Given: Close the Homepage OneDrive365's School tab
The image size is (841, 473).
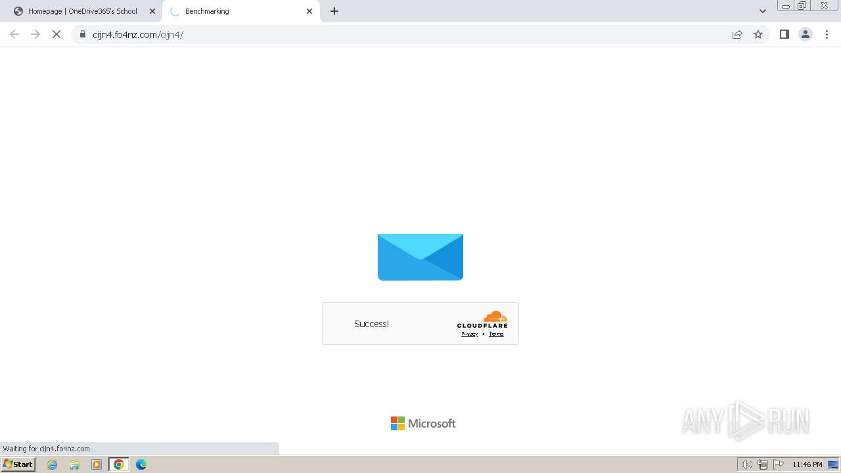Looking at the screenshot, I should [152, 11].
